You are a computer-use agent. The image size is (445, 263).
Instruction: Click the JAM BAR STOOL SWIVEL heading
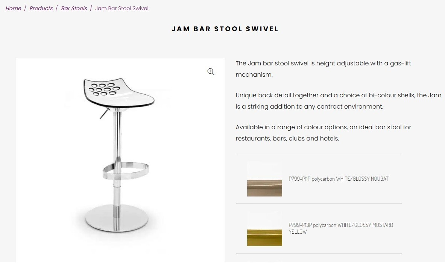(x=225, y=29)
